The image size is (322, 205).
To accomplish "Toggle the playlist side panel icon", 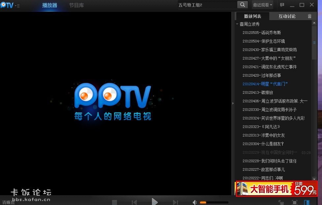I will point(307,203).
